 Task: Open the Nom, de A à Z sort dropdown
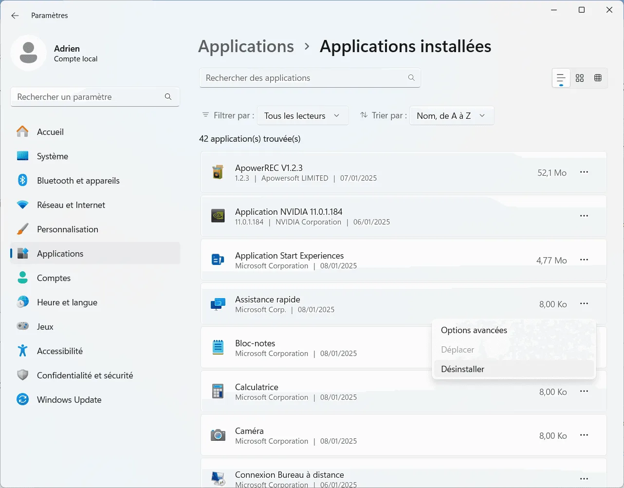(x=452, y=115)
